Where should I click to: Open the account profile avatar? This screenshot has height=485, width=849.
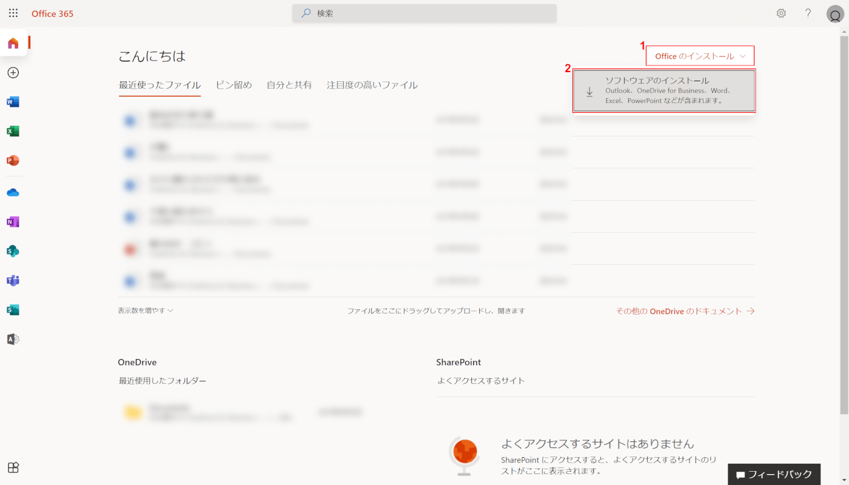tap(834, 14)
